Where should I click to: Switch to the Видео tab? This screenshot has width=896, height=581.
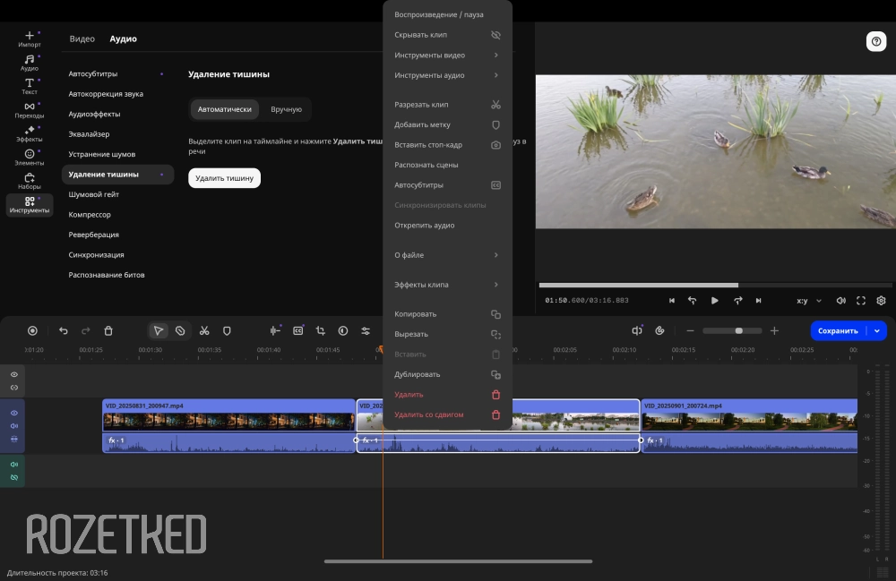[x=82, y=39]
